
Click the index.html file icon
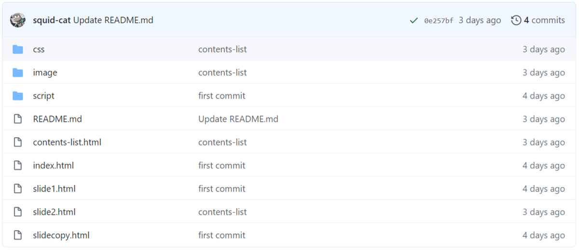click(18, 166)
